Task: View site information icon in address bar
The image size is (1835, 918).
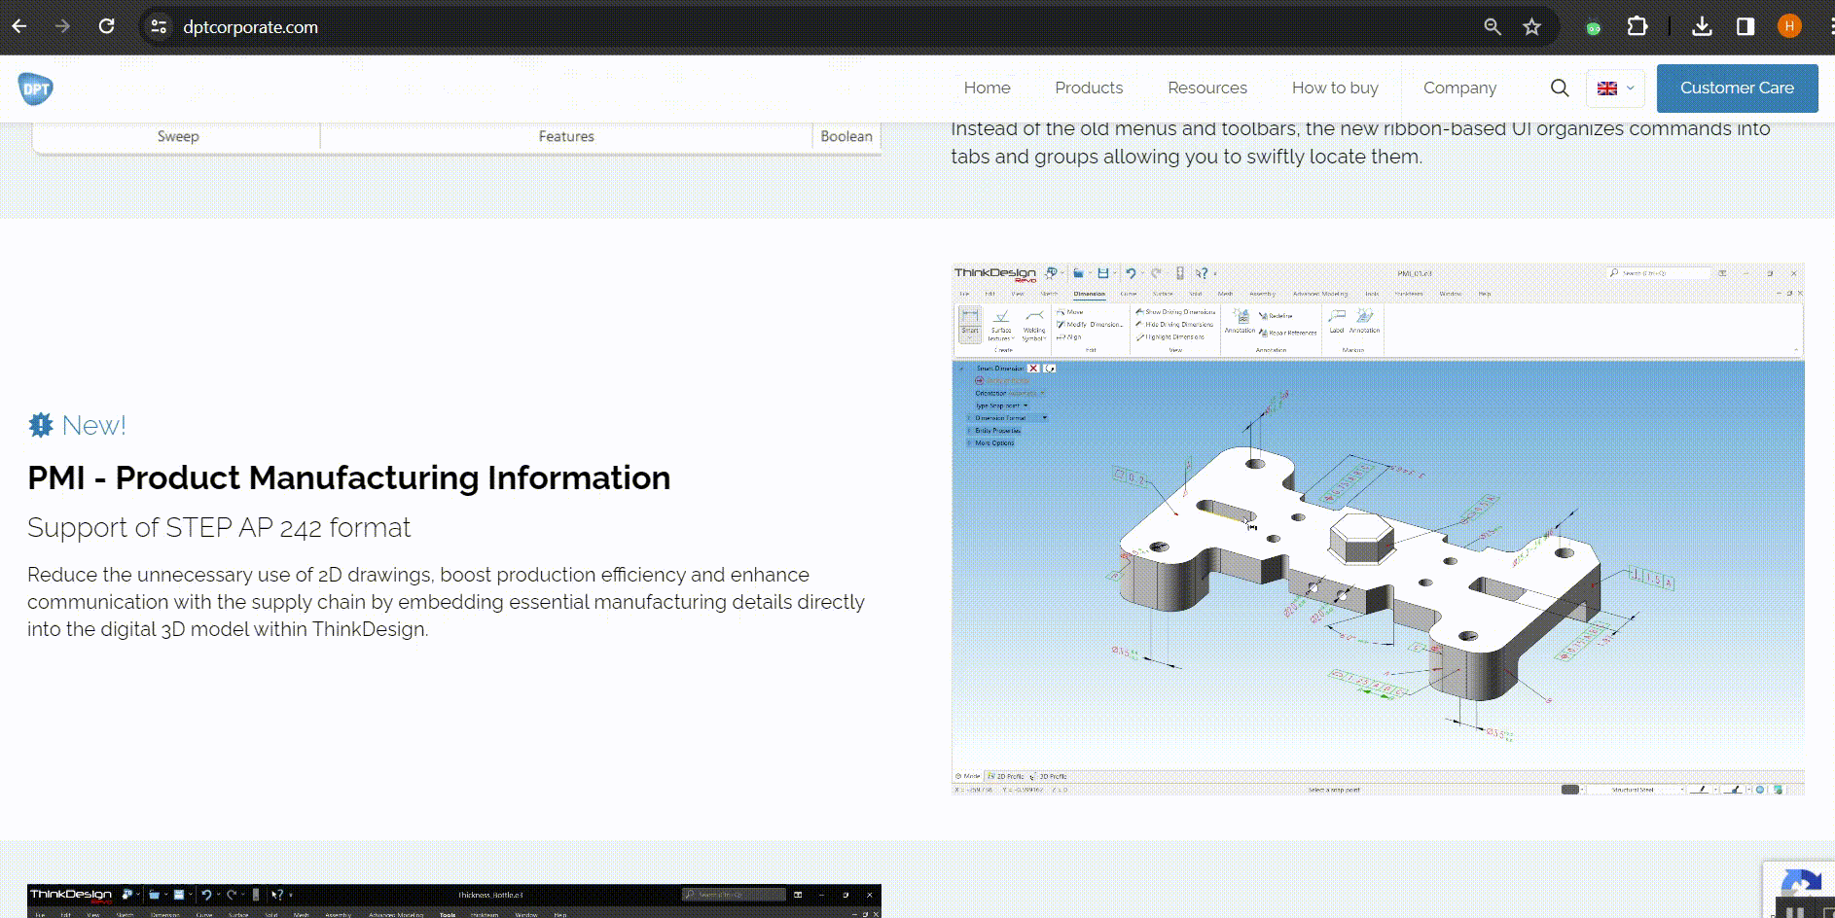Action: (159, 27)
